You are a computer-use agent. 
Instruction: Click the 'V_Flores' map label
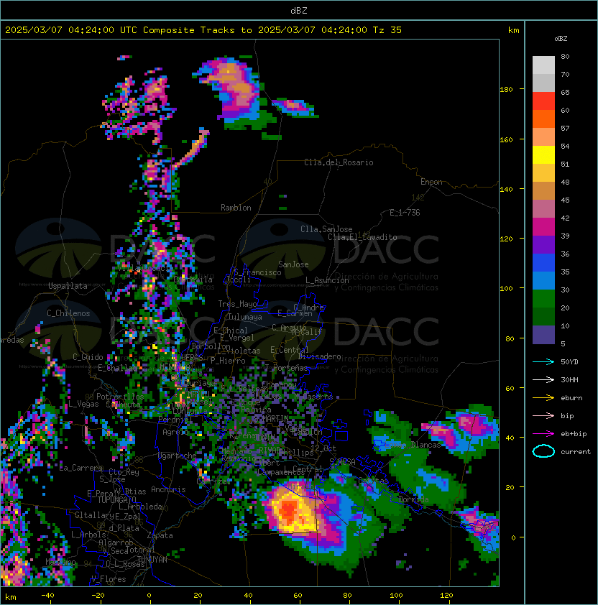[109, 579]
